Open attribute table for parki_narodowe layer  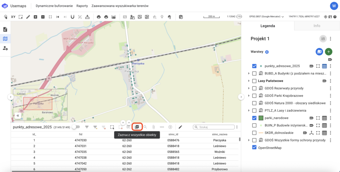(324, 118)
